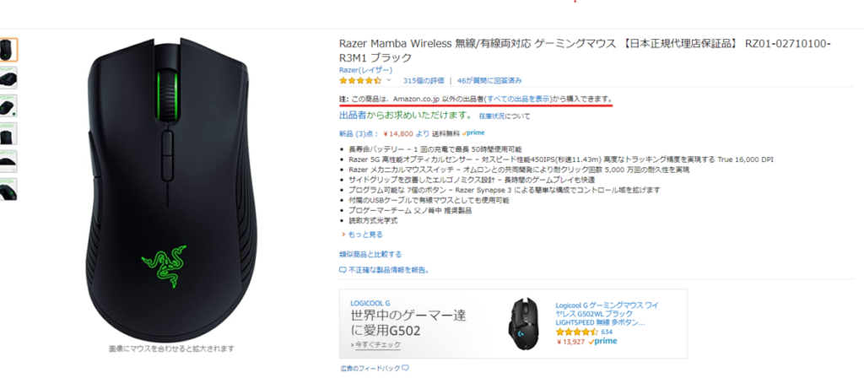Select the fourth product thumbnail image
Viewport: 864px width, 378px height.
8,133
